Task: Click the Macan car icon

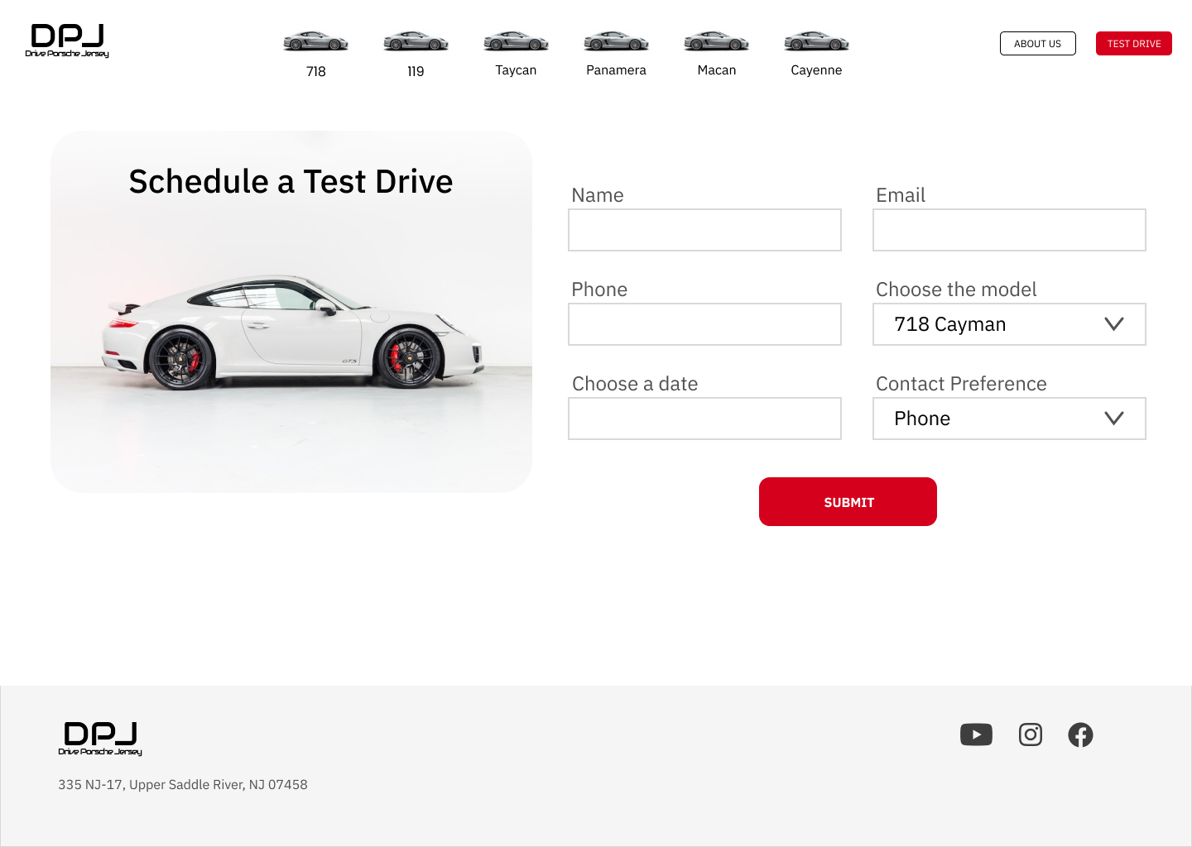Action: click(716, 40)
